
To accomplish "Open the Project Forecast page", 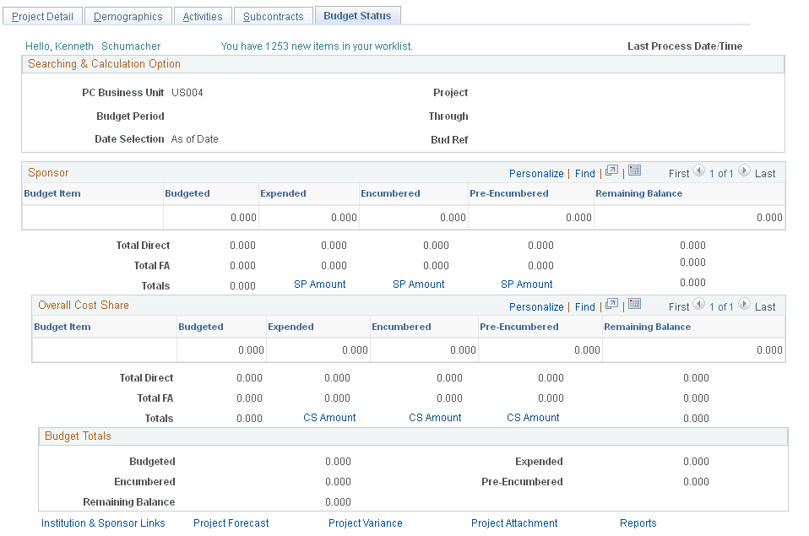I will point(231,522).
